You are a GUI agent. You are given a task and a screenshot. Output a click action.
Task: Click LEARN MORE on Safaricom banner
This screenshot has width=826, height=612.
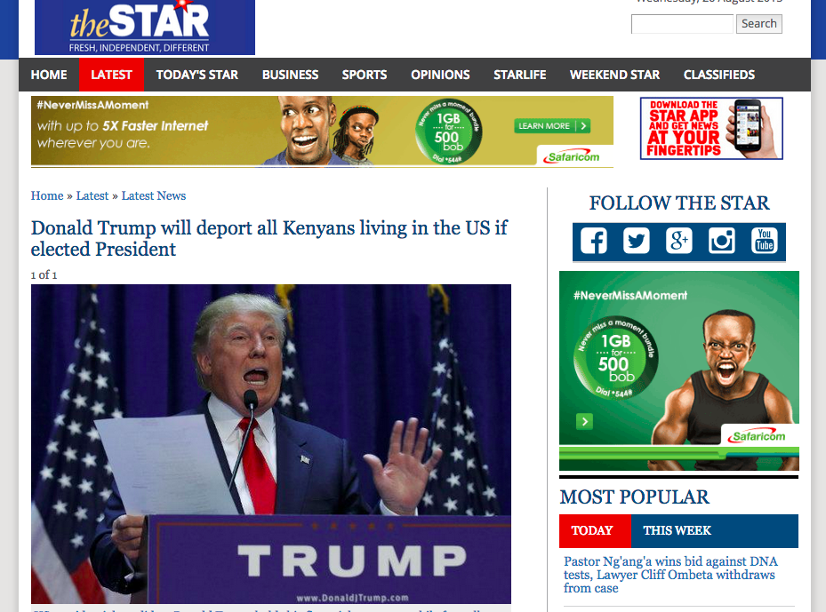[x=552, y=126]
